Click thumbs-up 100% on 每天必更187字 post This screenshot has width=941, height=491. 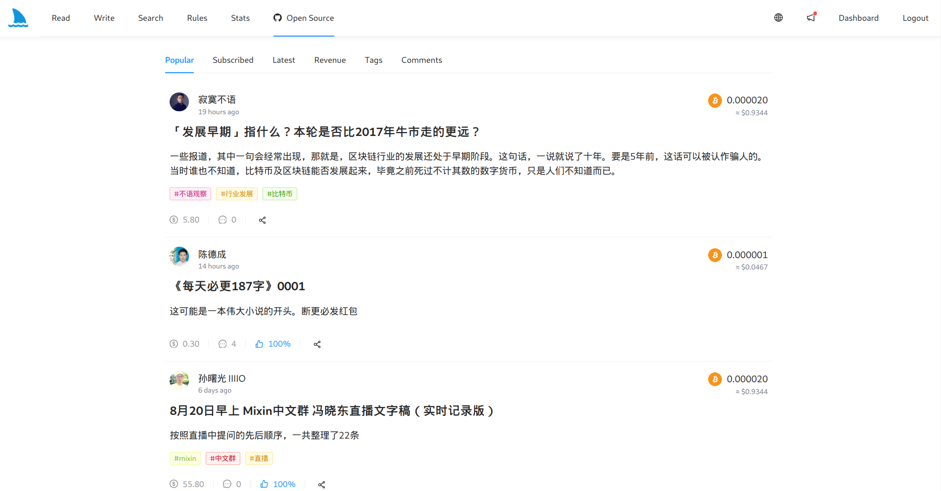[x=273, y=344]
